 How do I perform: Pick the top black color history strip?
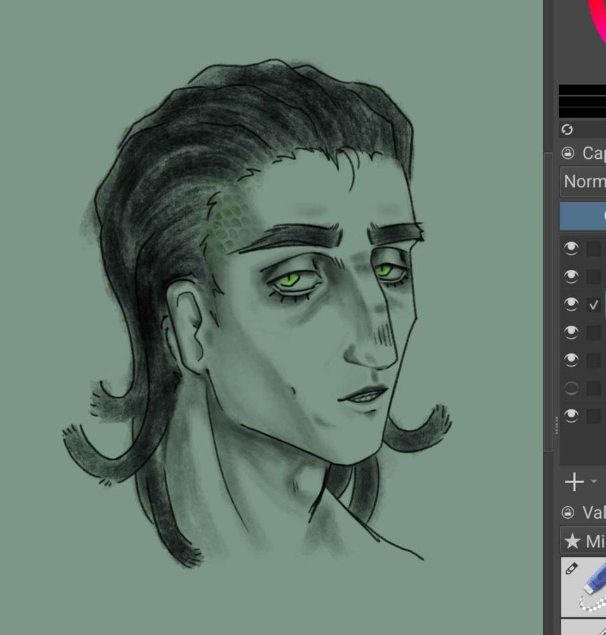tap(582, 90)
